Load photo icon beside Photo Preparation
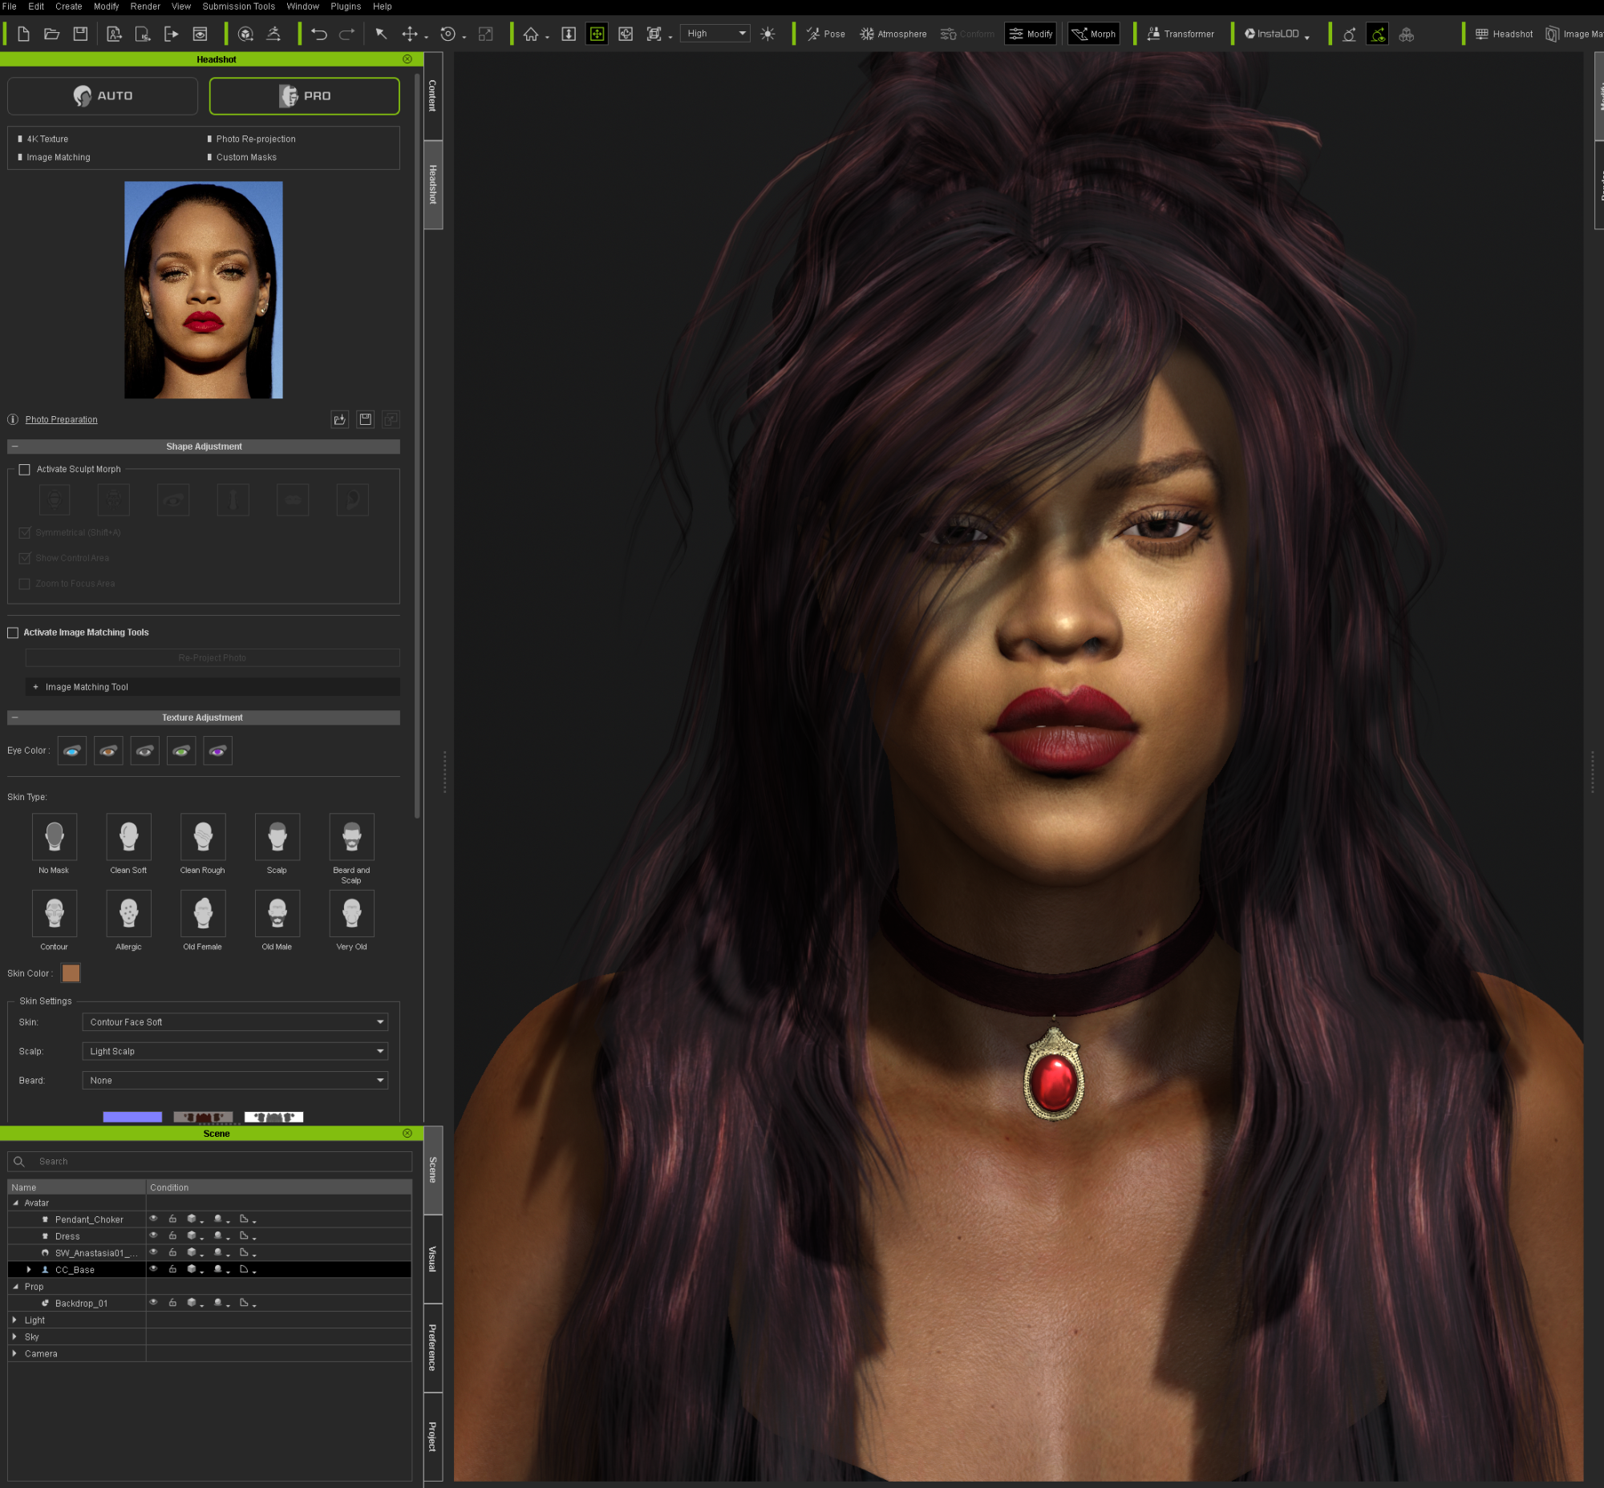This screenshot has height=1488, width=1604. click(x=340, y=419)
